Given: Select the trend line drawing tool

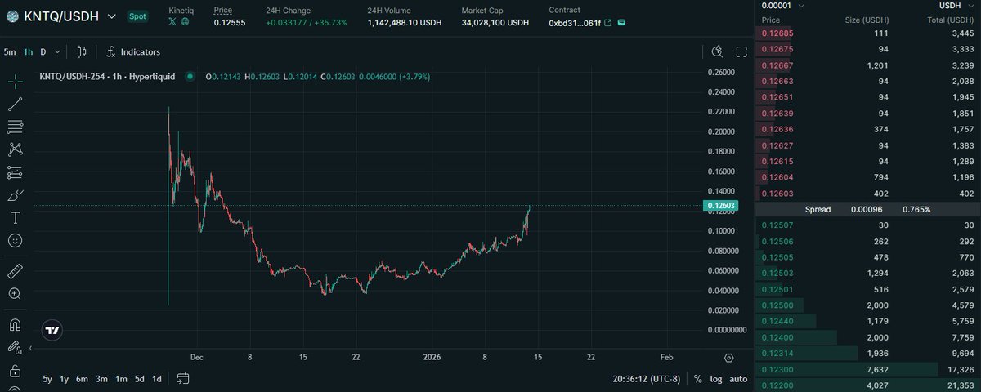Looking at the screenshot, I should [x=15, y=104].
